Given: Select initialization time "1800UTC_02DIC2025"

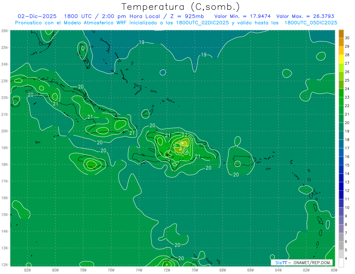Looking at the screenshot, I should [x=202, y=23].
